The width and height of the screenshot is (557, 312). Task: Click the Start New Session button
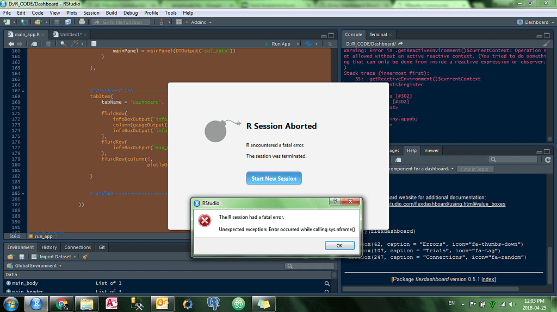pos(274,179)
